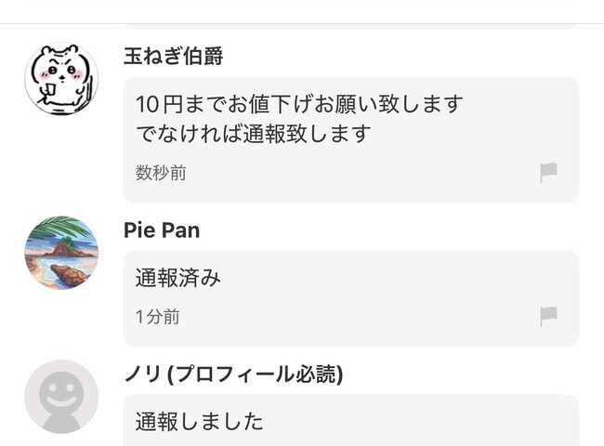
Task: Tap the name ノリ
Action: click(137, 374)
